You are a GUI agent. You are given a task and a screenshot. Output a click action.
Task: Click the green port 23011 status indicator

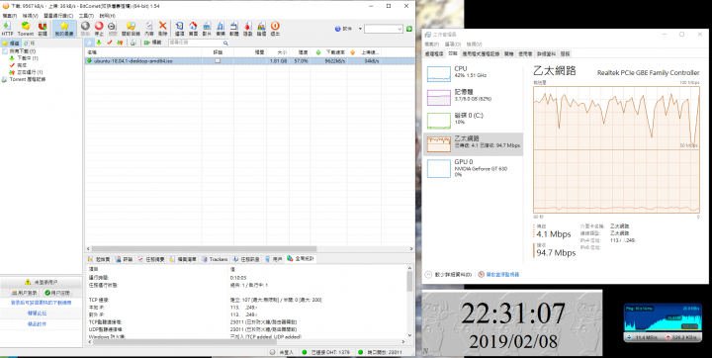[360, 352]
